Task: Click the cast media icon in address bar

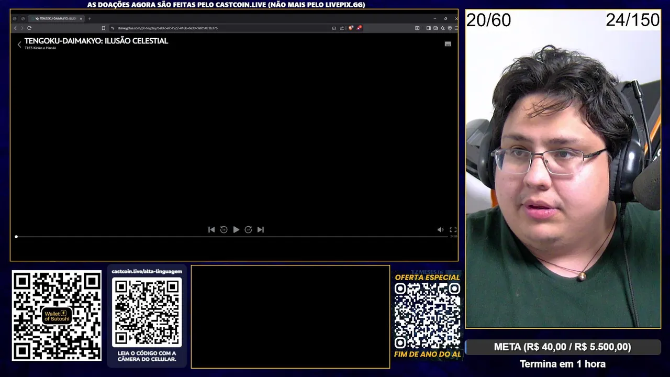Action: 334,28
